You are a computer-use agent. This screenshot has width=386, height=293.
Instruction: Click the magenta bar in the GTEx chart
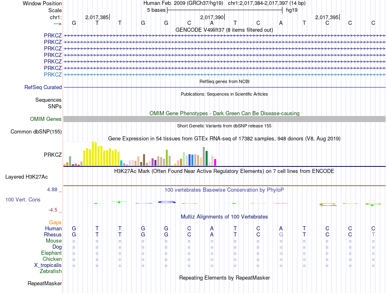click(x=215, y=162)
